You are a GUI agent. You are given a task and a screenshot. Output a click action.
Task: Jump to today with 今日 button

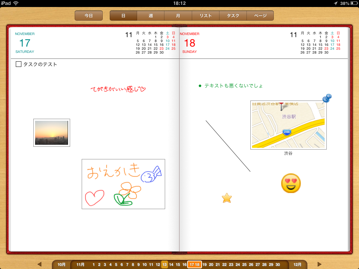[x=89, y=16]
